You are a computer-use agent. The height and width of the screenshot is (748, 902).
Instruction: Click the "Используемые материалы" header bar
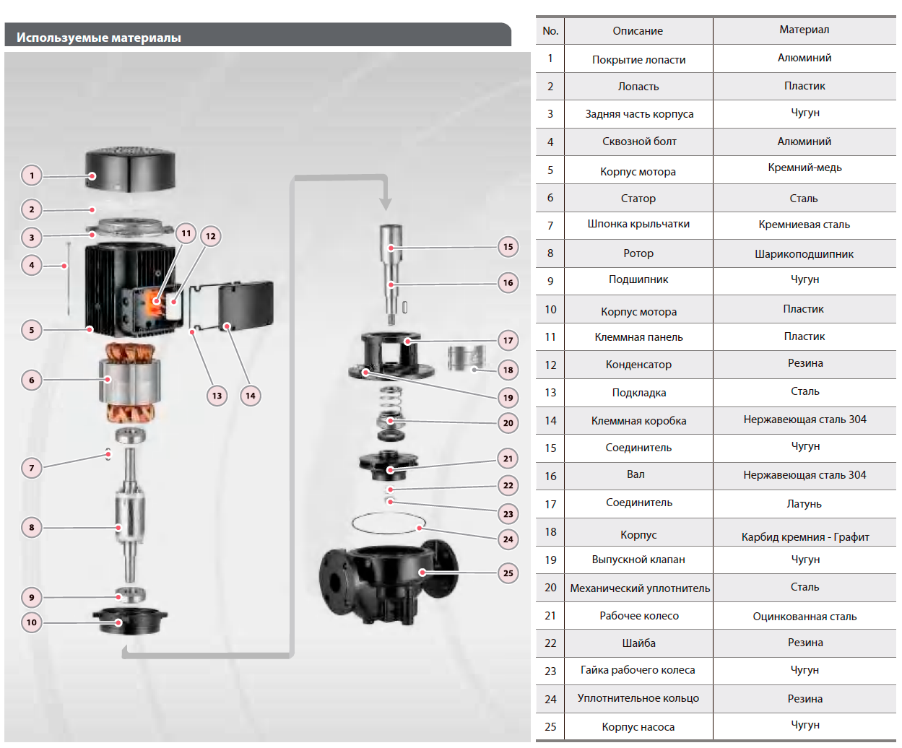pyautogui.click(x=257, y=37)
